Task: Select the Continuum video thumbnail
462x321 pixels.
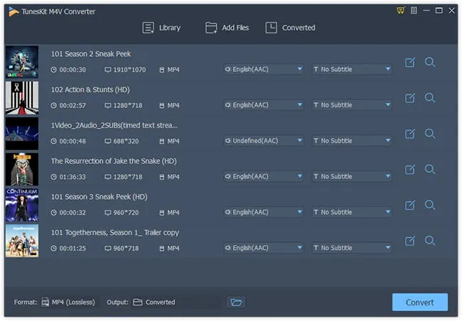Action: [x=21, y=205]
